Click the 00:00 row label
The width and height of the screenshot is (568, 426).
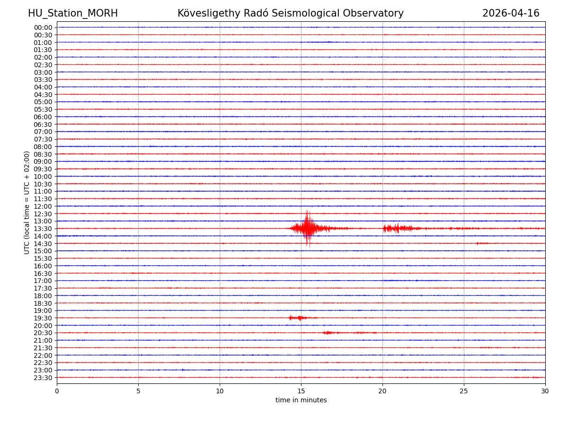click(x=43, y=27)
